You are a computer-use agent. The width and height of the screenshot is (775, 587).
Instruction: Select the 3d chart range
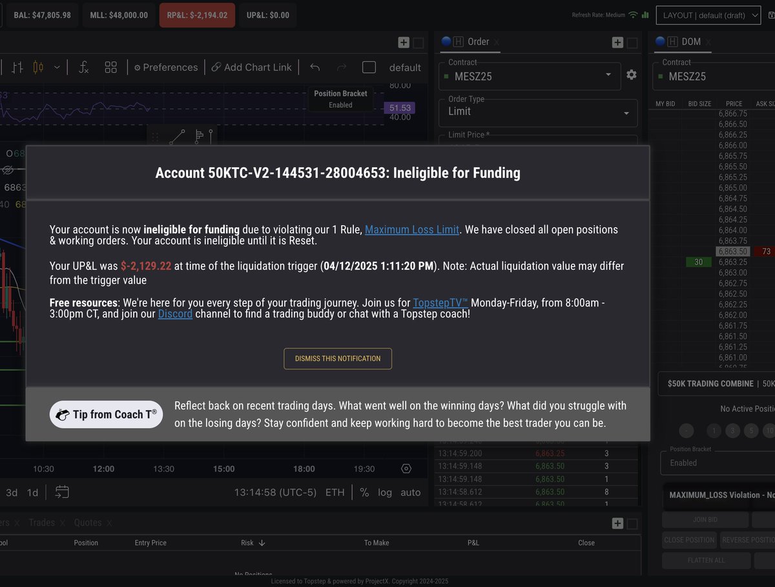tap(12, 493)
